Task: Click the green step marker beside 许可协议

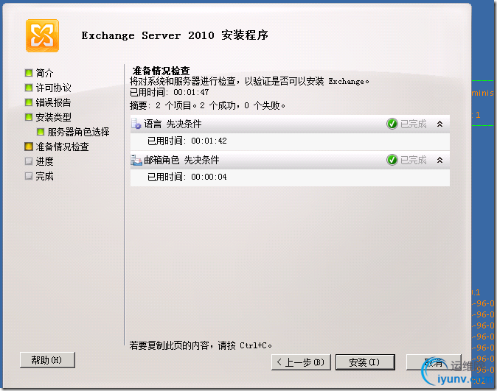Action: [x=29, y=88]
